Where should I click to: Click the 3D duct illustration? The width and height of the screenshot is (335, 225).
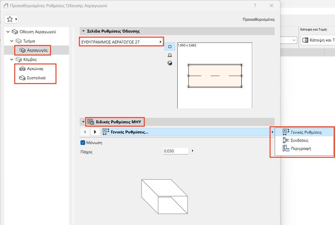pyautogui.click(x=164, y=196)
